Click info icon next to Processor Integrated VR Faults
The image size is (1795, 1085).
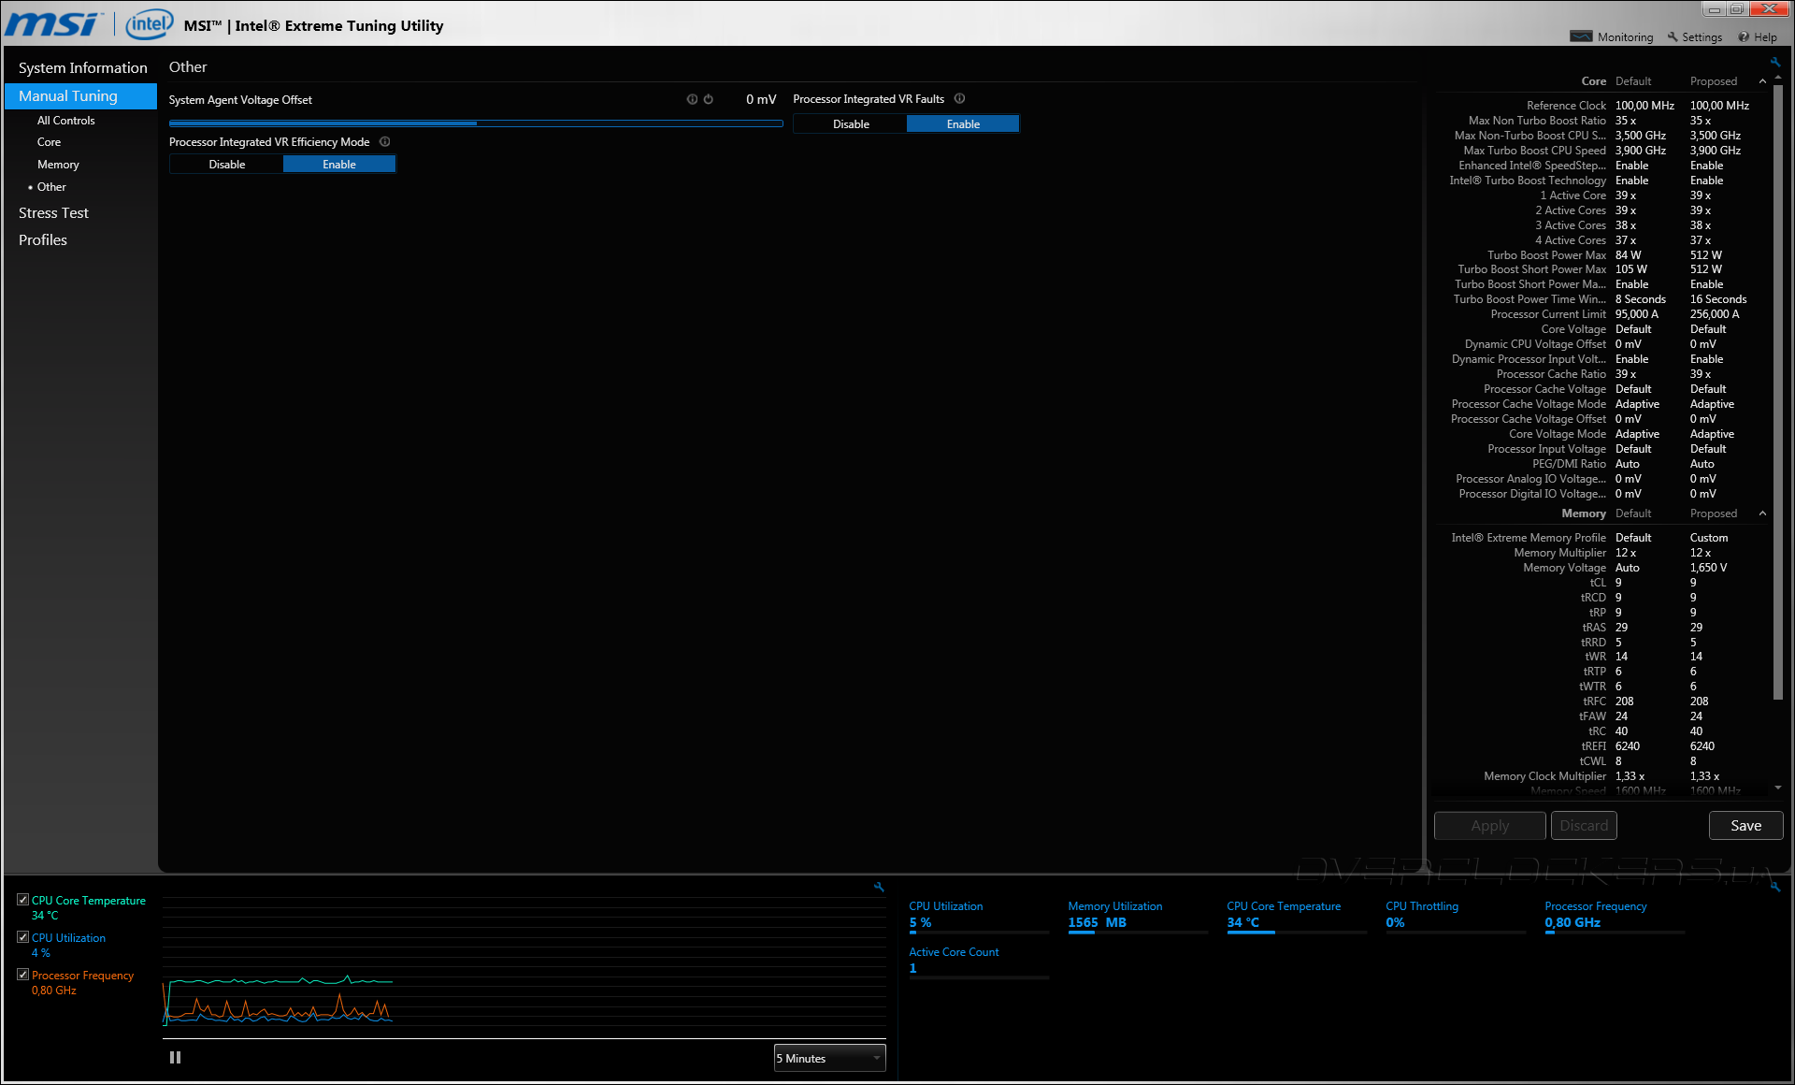pos(959,99)
